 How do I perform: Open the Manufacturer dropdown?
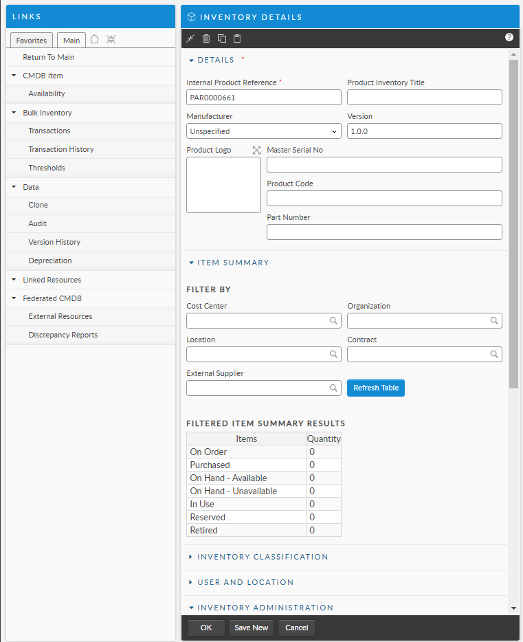(264, 131)
